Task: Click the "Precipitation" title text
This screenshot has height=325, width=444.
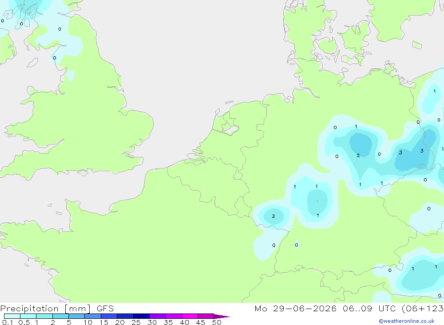Action: coord(29,309)
